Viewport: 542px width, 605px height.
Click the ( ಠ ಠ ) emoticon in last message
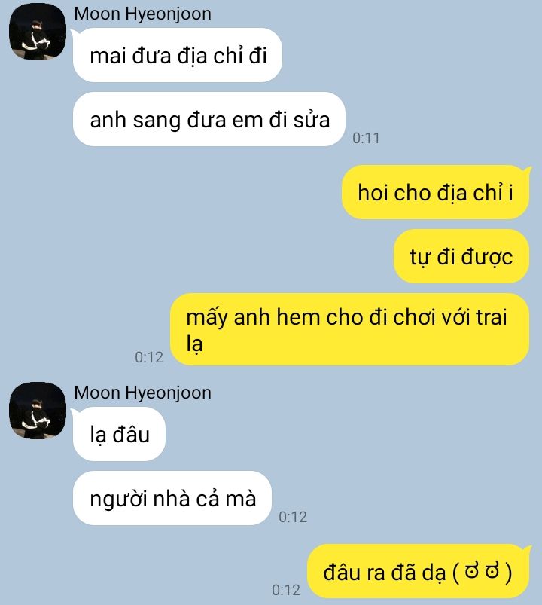click(x=482, y=572)
